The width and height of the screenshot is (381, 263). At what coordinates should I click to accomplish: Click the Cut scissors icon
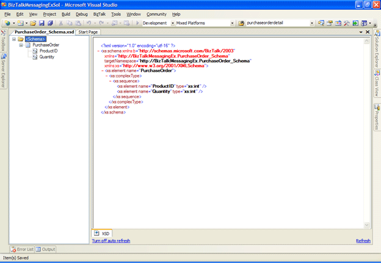tap(60, 23)
